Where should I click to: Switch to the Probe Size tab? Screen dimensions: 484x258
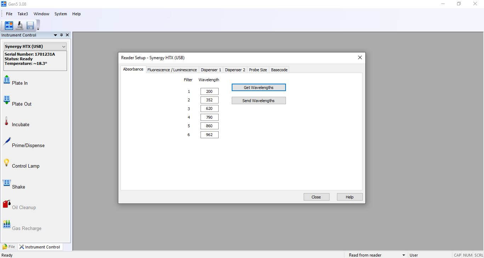point(258,70)
